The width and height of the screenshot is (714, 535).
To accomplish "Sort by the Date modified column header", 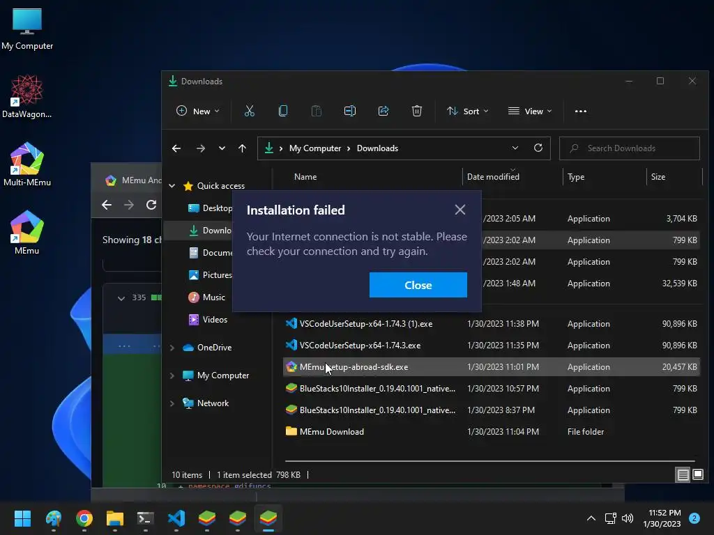I will [x=493, y=177].
